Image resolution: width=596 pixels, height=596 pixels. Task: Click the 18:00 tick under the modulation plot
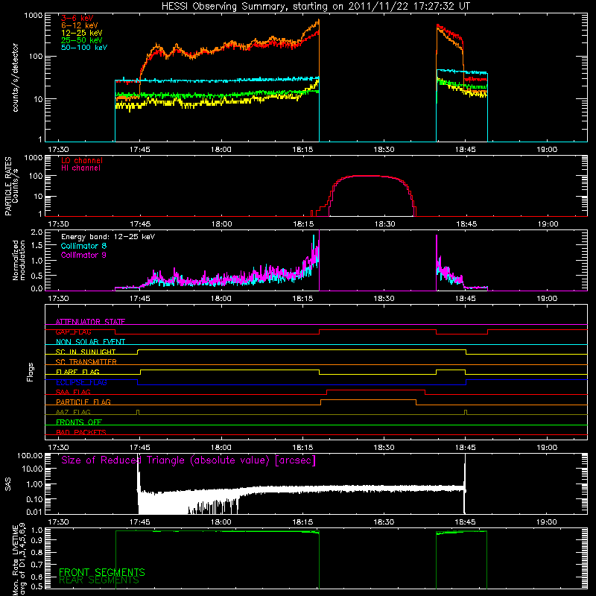pos(221,299)
